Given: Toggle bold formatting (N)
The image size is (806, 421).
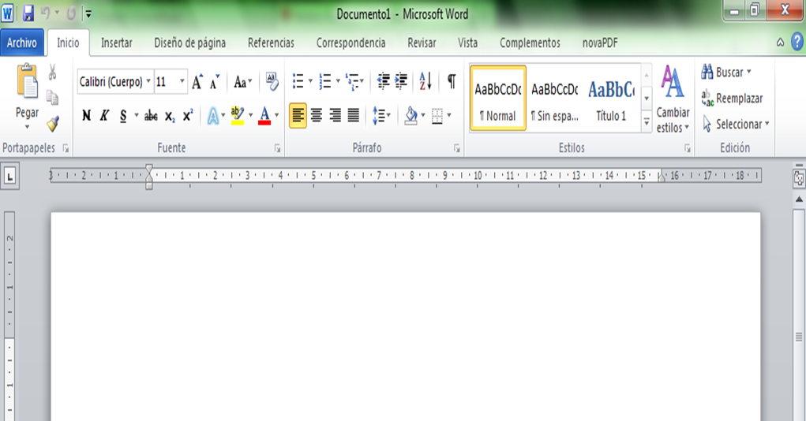Looking at the screenshot, I should tap(86, 117).
